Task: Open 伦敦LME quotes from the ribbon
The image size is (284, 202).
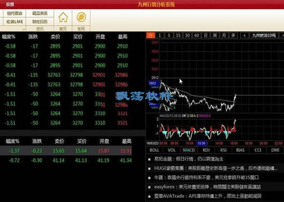Action: 14,22
